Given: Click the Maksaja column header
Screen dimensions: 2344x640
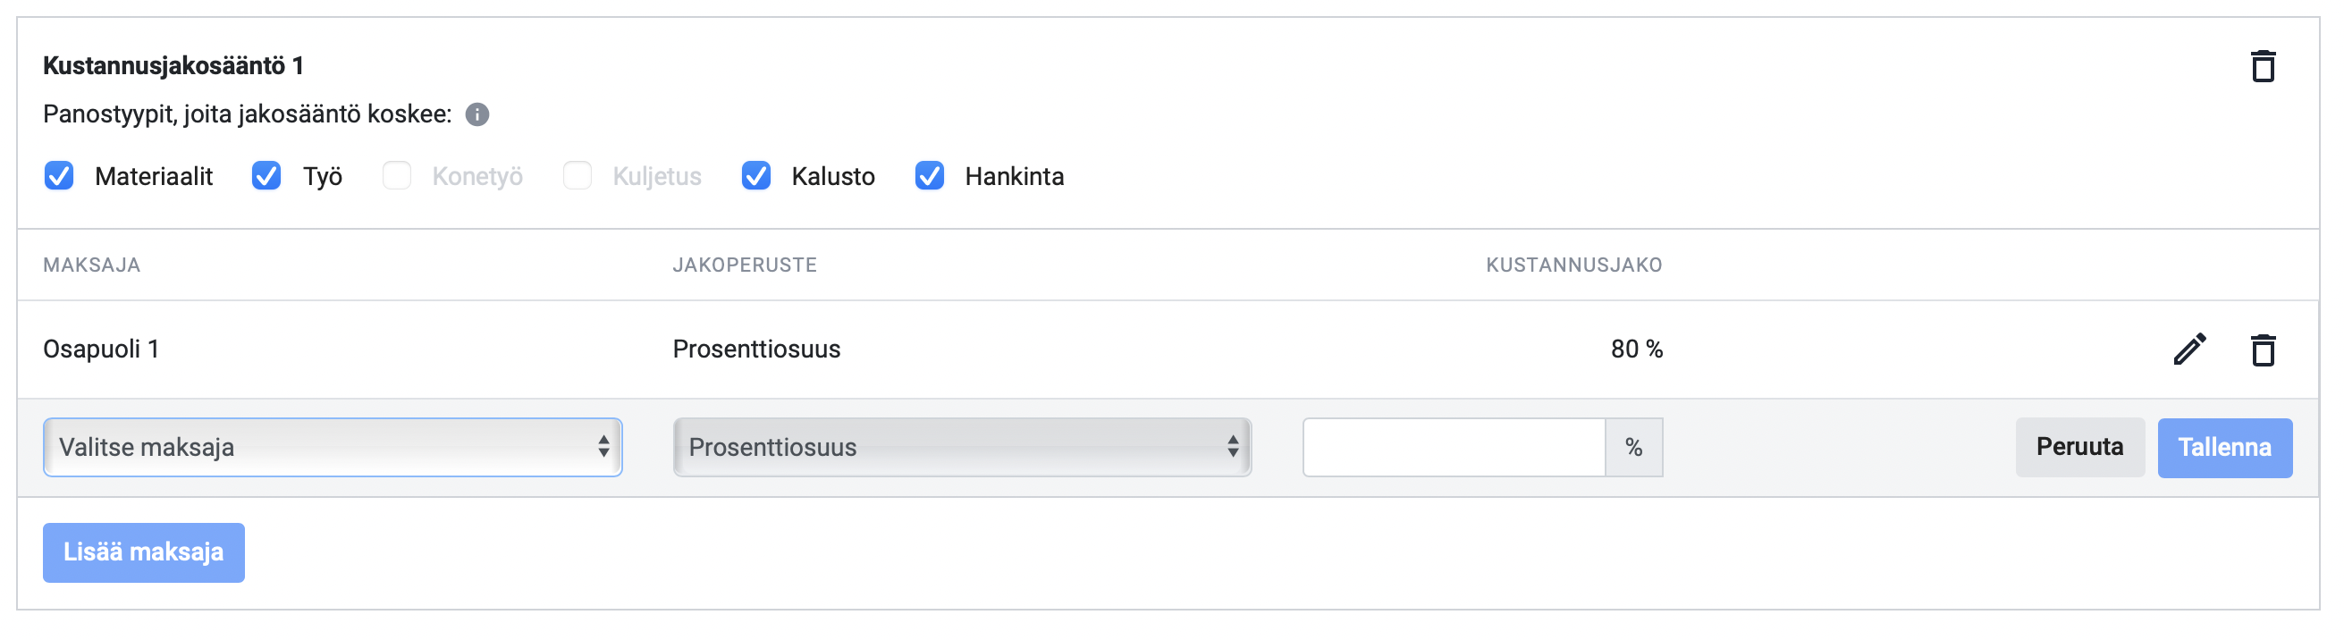Looking at the screenshot, I should tap(92, 265).
